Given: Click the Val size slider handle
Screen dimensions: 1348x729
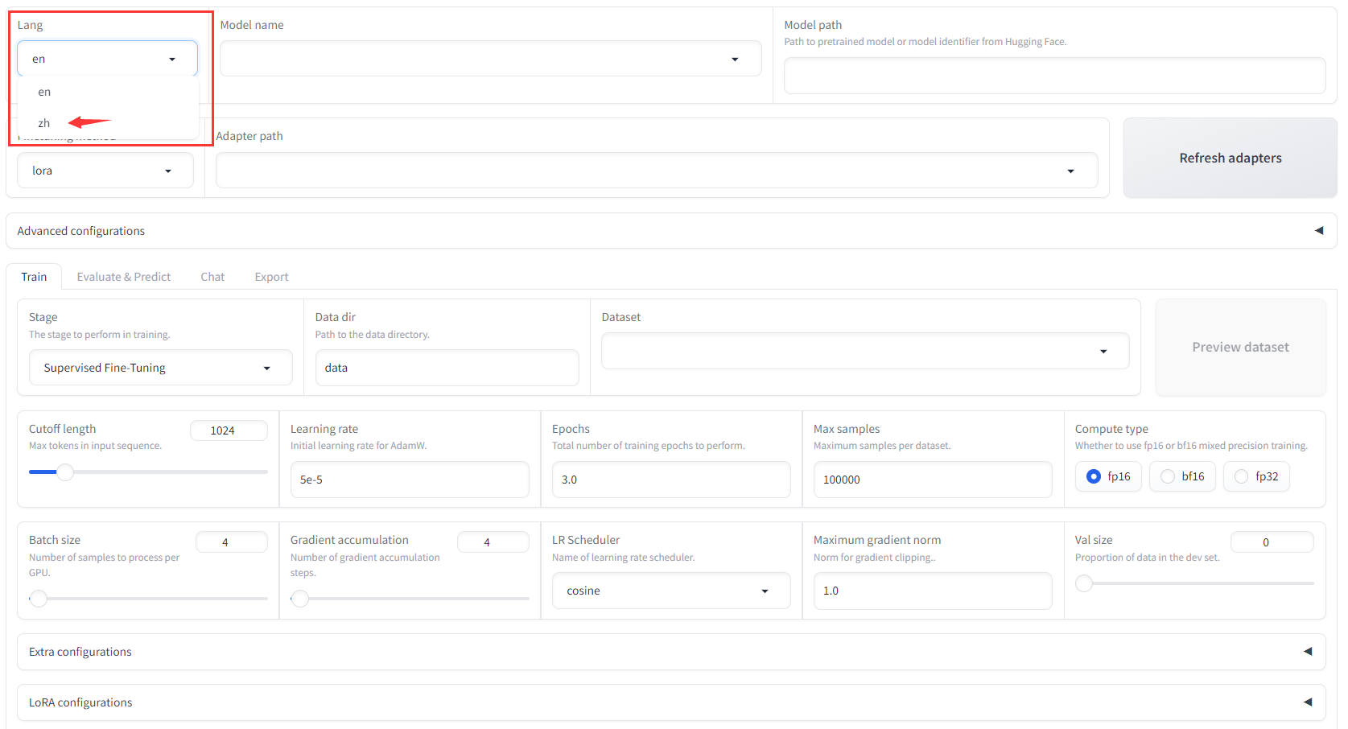Looking at the screenshot, I should (x=1084, y=583).
